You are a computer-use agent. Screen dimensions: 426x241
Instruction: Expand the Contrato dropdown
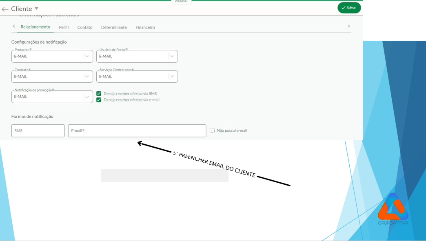[87, 77]
